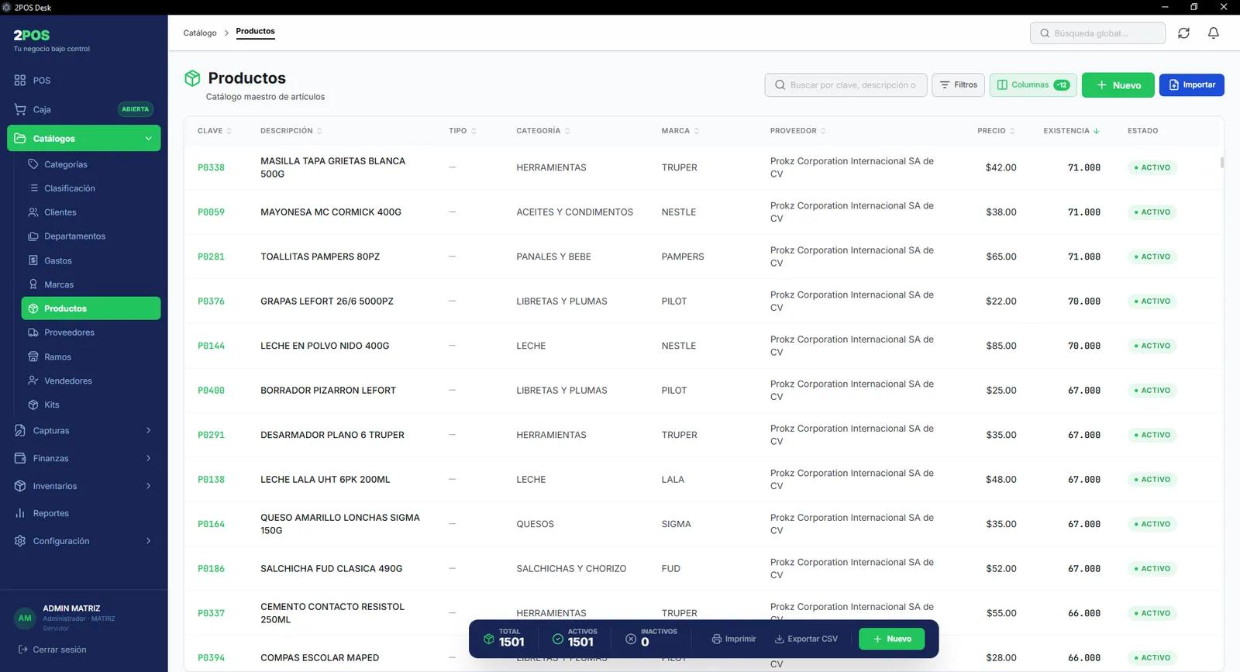
Task: Click the table vertical scrollbar
Action: coord(1222,162)
